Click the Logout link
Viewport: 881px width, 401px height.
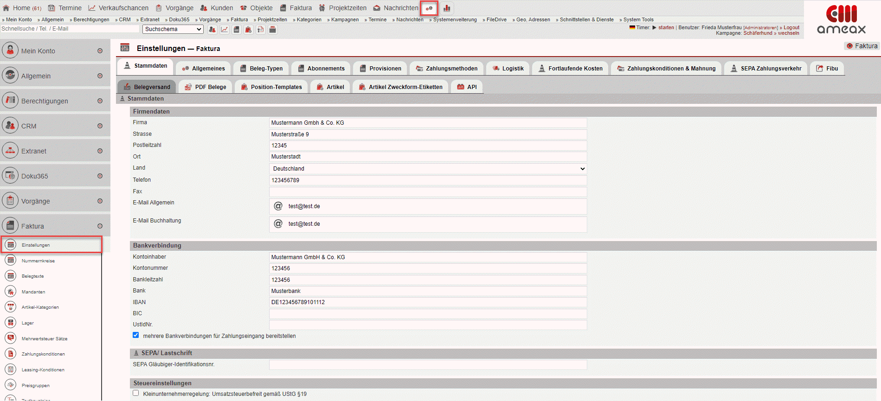pos(791,27)
